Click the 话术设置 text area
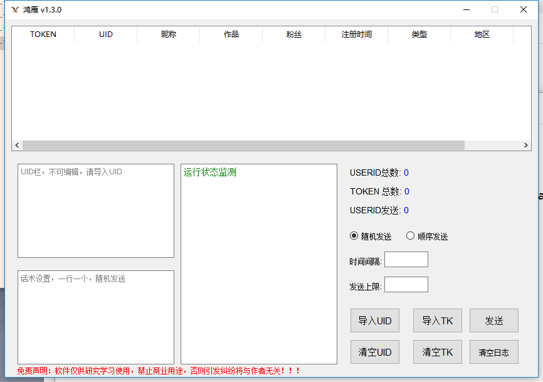The width and height of the screenshot is (543, 382). 95,317
